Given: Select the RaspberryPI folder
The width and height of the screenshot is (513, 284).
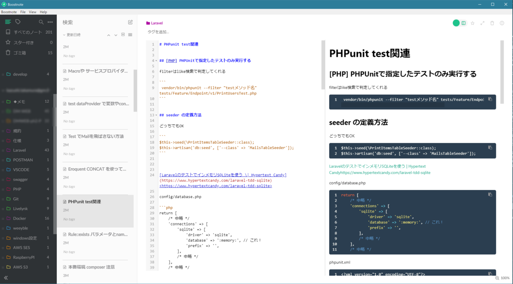Looking at the screenshot, I should pyautogui.click(x=28, y=258).
